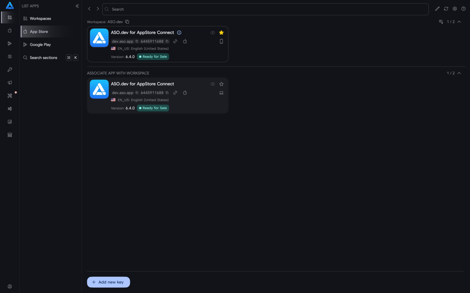This screenshot has height=293, width=470.
Task: Open Search sections in the sidebar
Action: (50, 58)
